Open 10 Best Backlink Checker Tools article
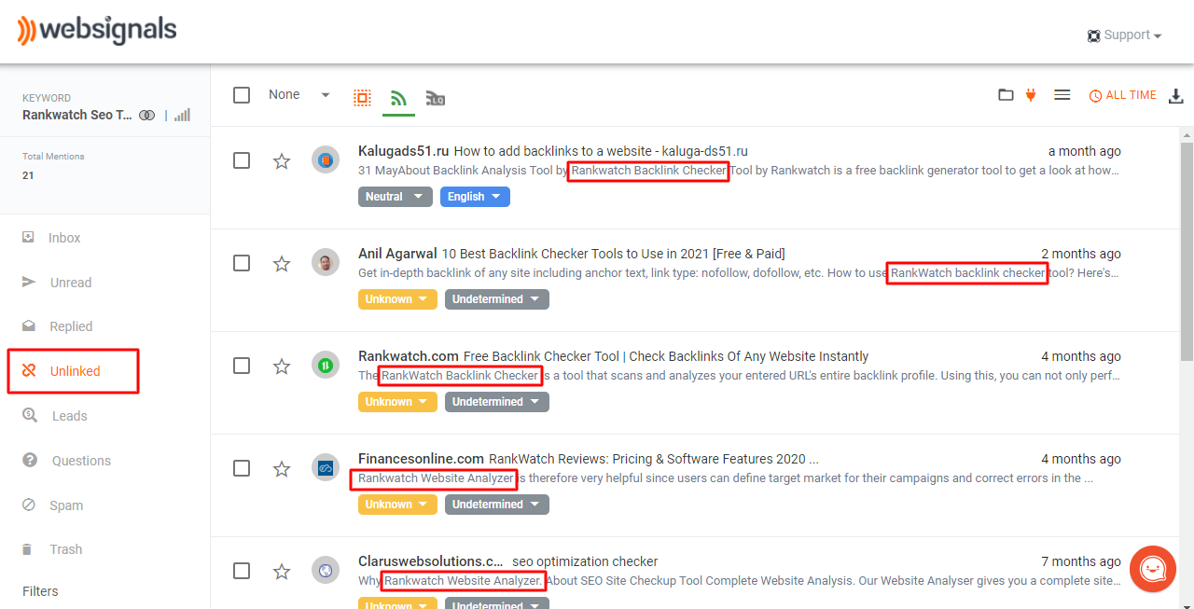Screen dimensions: 1194x609 [x=613, y=254]
